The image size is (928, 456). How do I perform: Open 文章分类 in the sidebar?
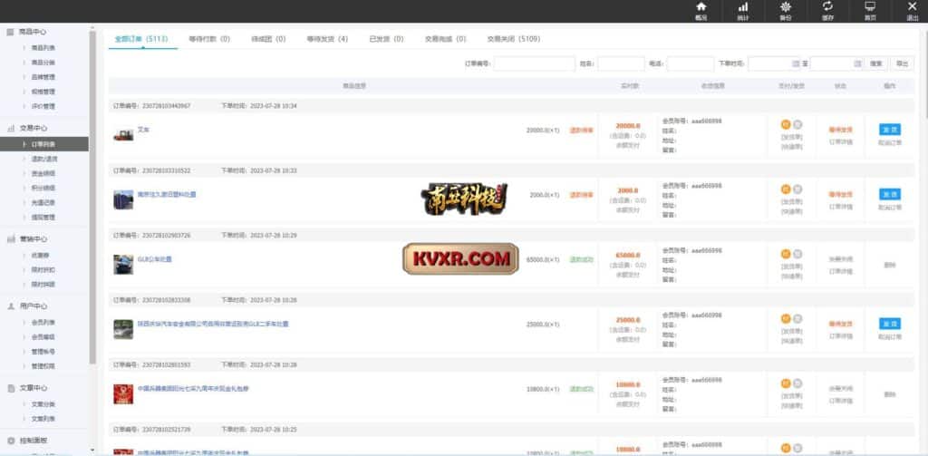click(x=43, y=404)
